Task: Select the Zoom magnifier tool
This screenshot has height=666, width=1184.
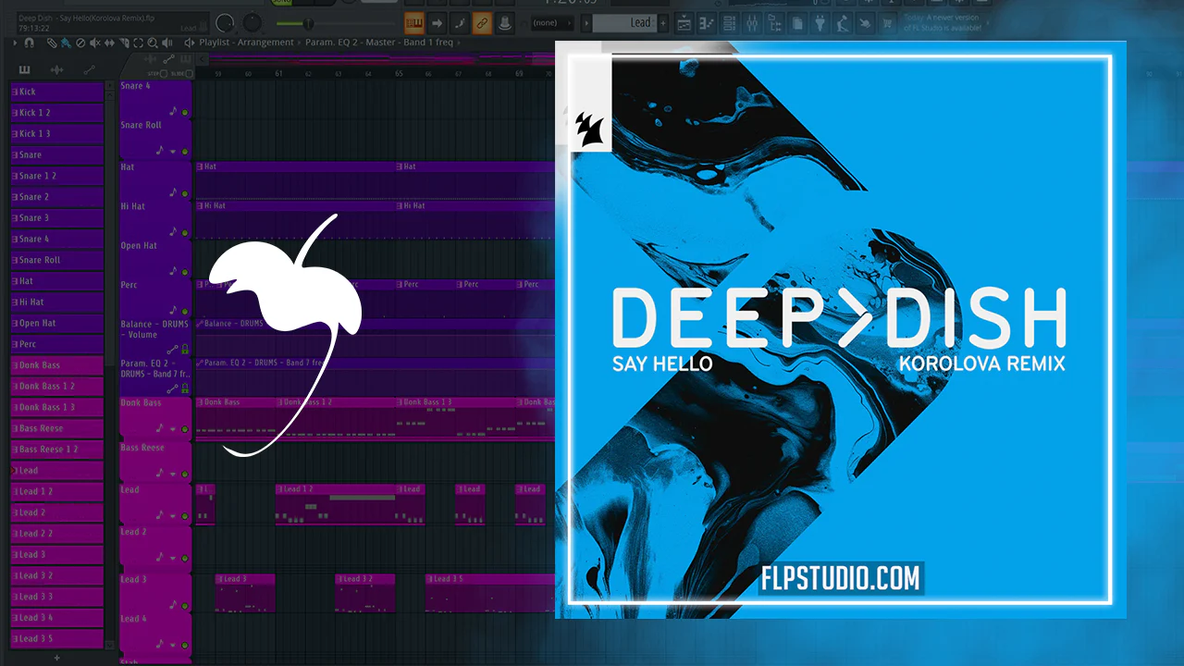Action: coord(153,43)
